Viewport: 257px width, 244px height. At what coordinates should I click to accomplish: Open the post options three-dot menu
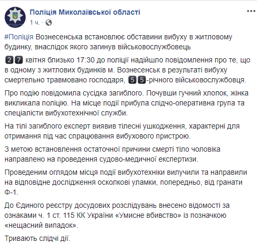251,11
